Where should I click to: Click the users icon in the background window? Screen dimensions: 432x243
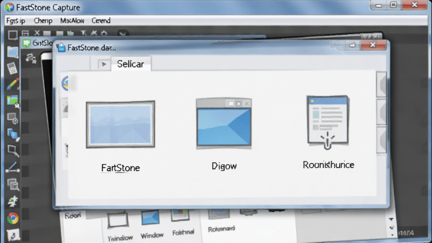tap(31, 58)
